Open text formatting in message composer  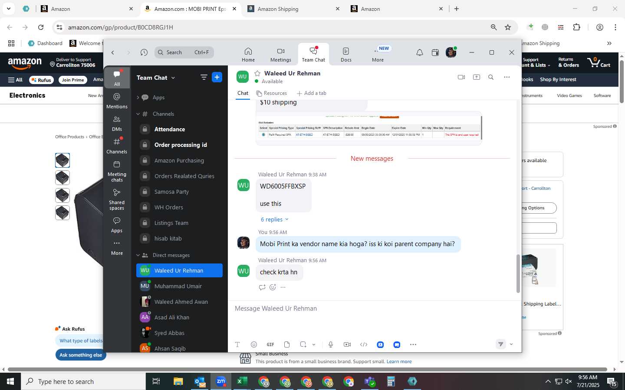pos(237,344)
